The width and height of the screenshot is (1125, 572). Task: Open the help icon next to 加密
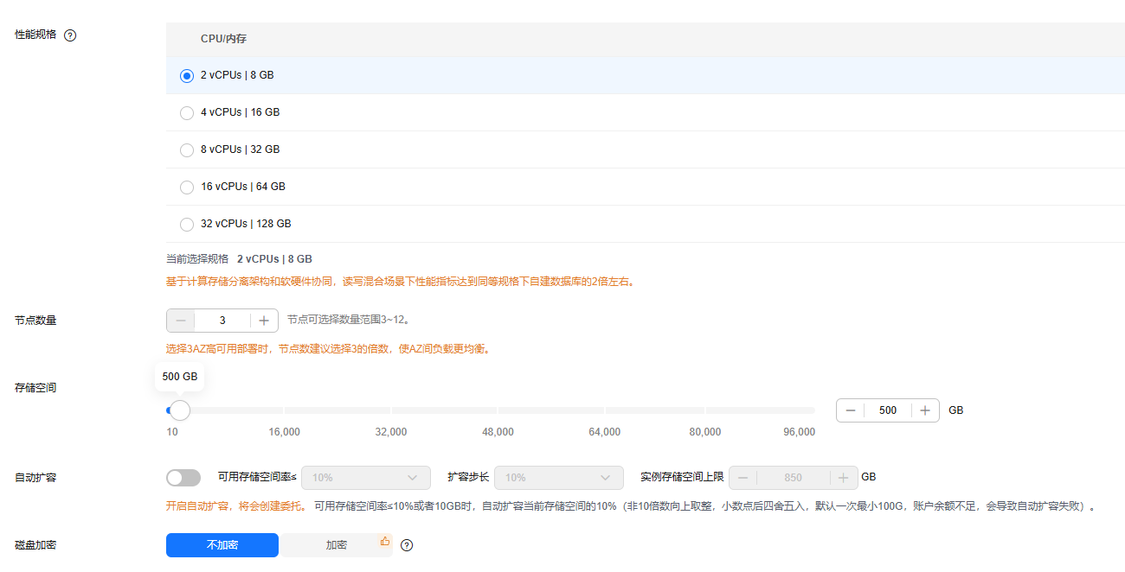pyautogui.click(x=407, y=545)
